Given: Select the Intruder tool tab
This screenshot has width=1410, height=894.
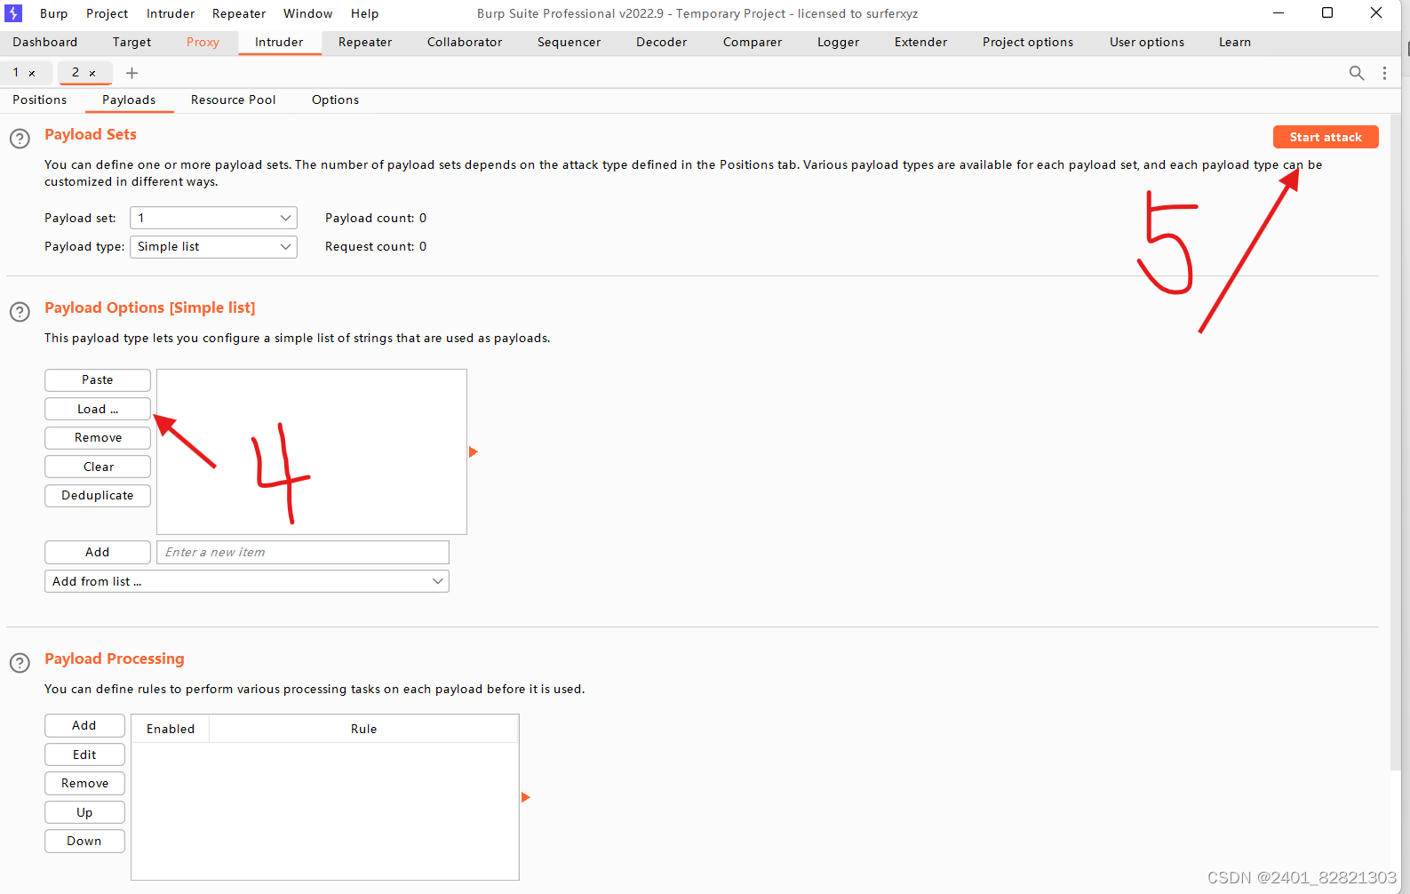Looking at the screenshot, I should point(279,42).
